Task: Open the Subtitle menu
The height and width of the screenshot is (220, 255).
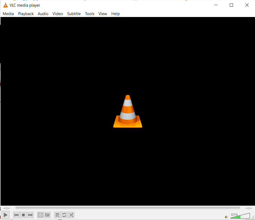Action: [x=74, y=14]
